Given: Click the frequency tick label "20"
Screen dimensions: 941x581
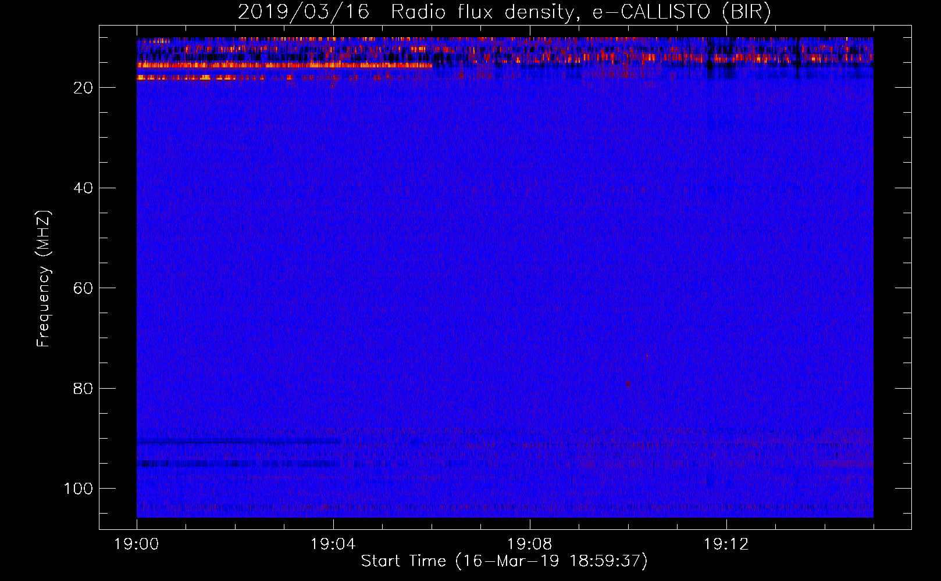Looking at the screenshot, I should (x=83, y=88).
